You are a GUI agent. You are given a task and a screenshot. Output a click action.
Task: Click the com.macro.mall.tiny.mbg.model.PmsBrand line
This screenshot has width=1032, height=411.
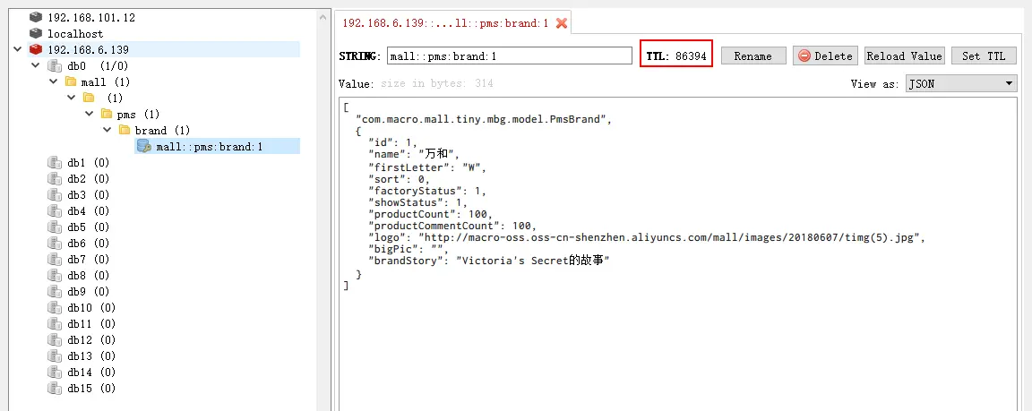(484, 119)
